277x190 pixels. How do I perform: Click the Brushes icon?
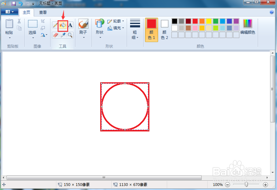coord(83,24)
